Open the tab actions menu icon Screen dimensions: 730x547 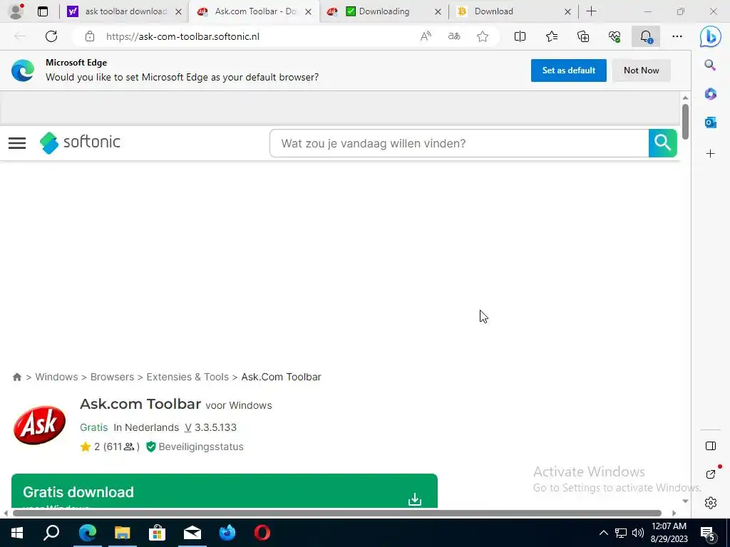point(43,11)
